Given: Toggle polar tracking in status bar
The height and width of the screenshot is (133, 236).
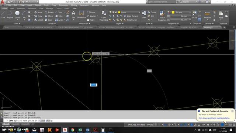Looking at the screenshot, I should point(169,125).
